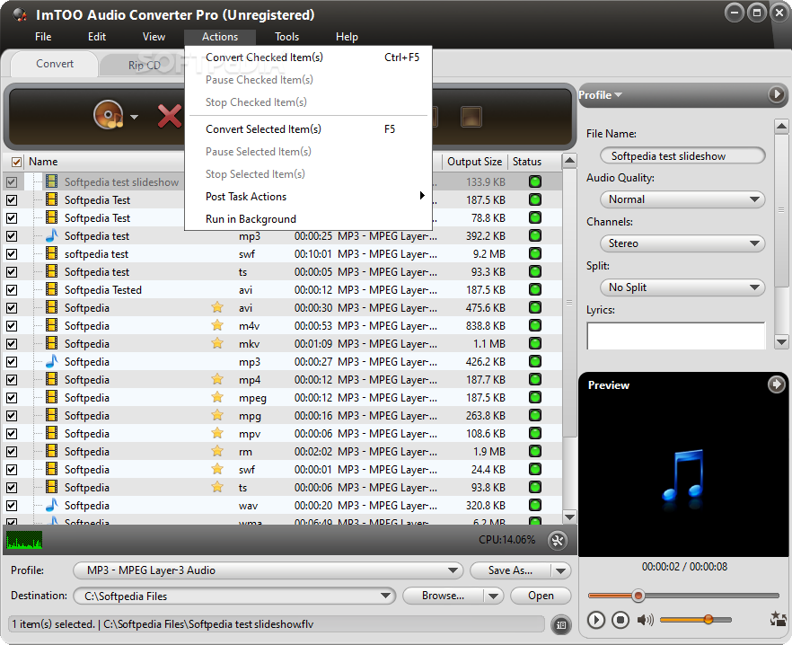Expand the Add File dropdown arrow
This screenshot has width=792, height=645.
(134, 117)
